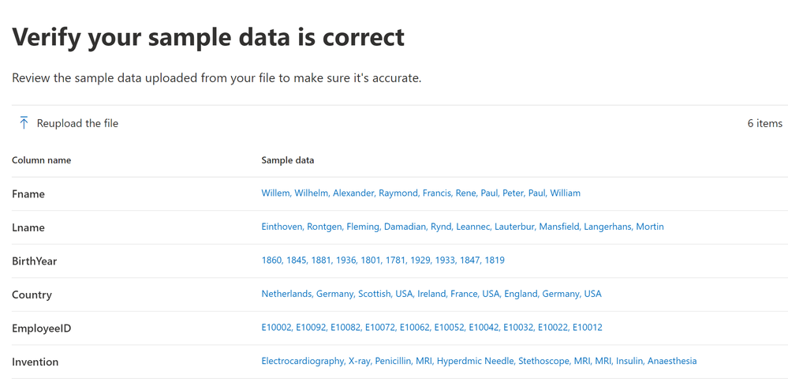The image size is (788, 379).
Task: Click the Sample data column header
Action: click(x=287, y=160)
